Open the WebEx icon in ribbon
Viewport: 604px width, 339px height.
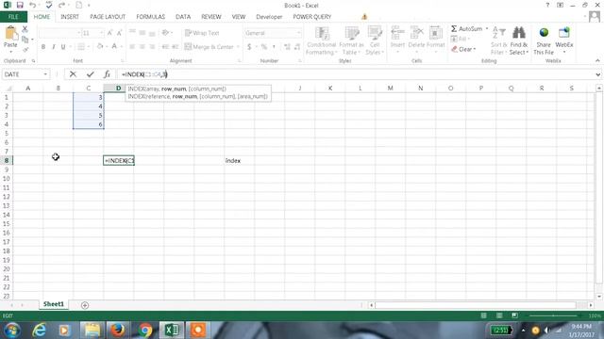[x=564, y=33]
